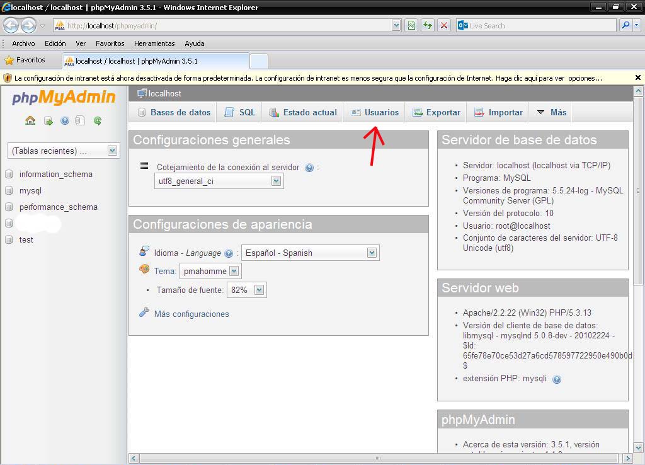Open the Bases de datos tab
Image resolution: width=645 pixels, height=465 pixels.
click(174, 112)
